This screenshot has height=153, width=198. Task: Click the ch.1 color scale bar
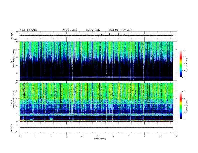181,64
